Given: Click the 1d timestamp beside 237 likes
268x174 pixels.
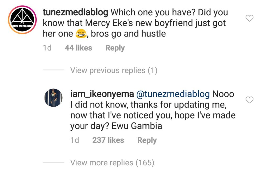Looking at the screenshot, I should point(75,140).
